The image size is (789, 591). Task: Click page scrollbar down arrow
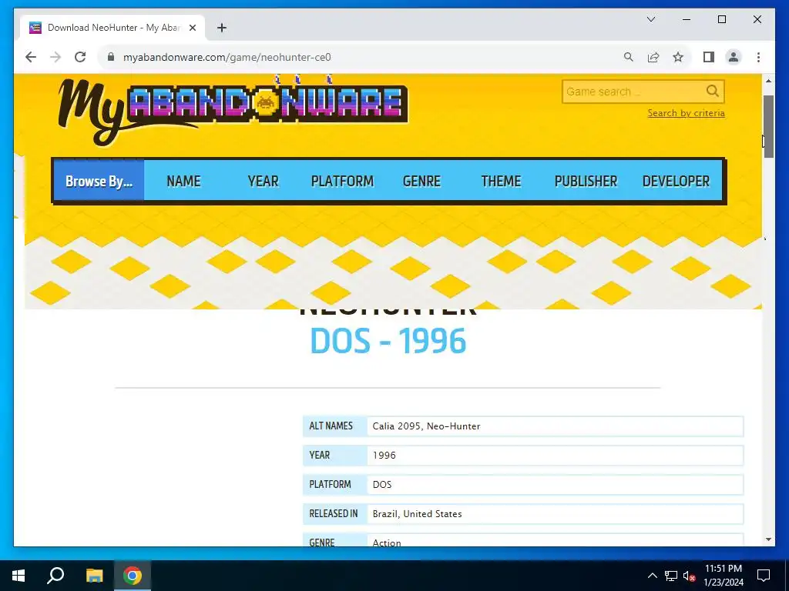[768, 539]
